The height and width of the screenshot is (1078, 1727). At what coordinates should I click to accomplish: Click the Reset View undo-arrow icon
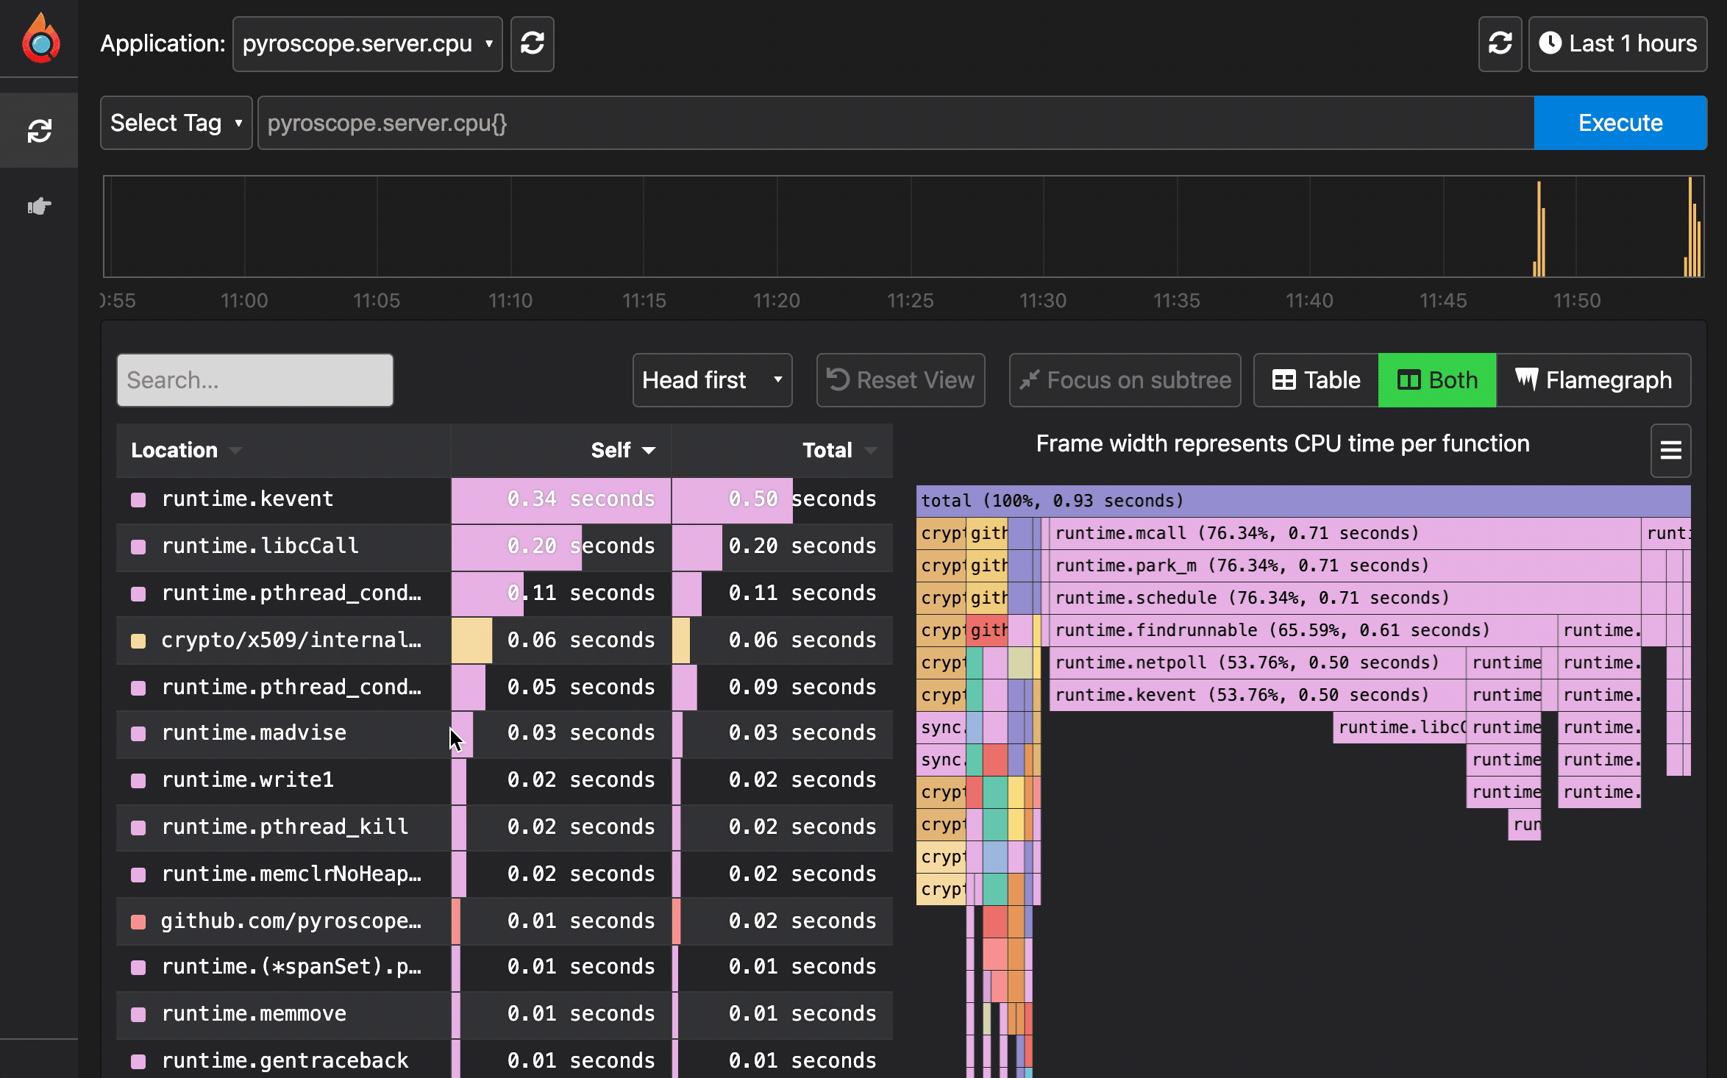tap(838, 379)
